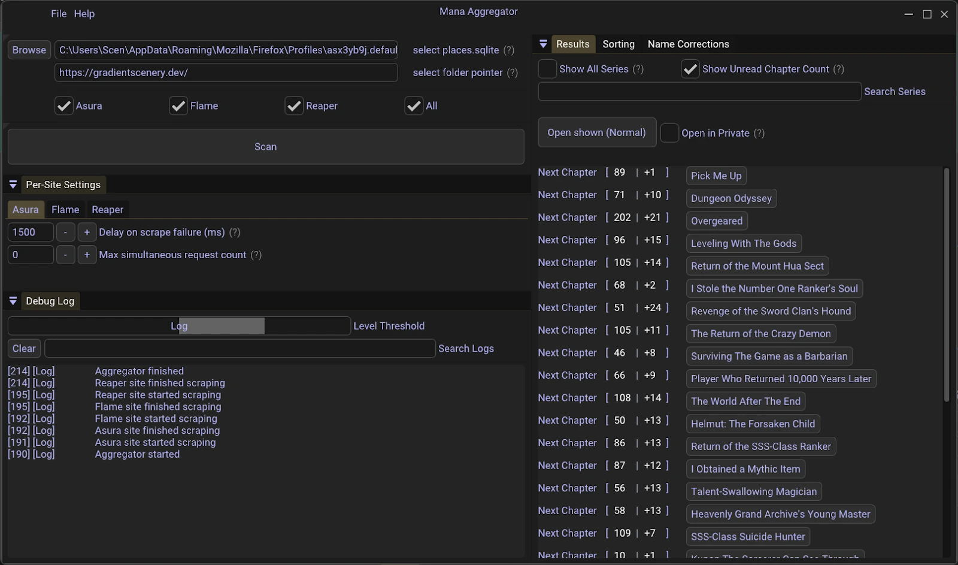Click help (?) beside Show Unread Chapter Count
The width and height of the screenshot is (958, 565).
point(838,70)
